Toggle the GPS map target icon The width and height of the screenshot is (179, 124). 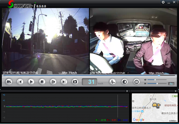pos(136,82)
